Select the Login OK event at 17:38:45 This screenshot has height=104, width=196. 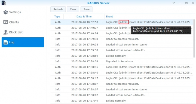pyautogui.click(x=149, y=67)
